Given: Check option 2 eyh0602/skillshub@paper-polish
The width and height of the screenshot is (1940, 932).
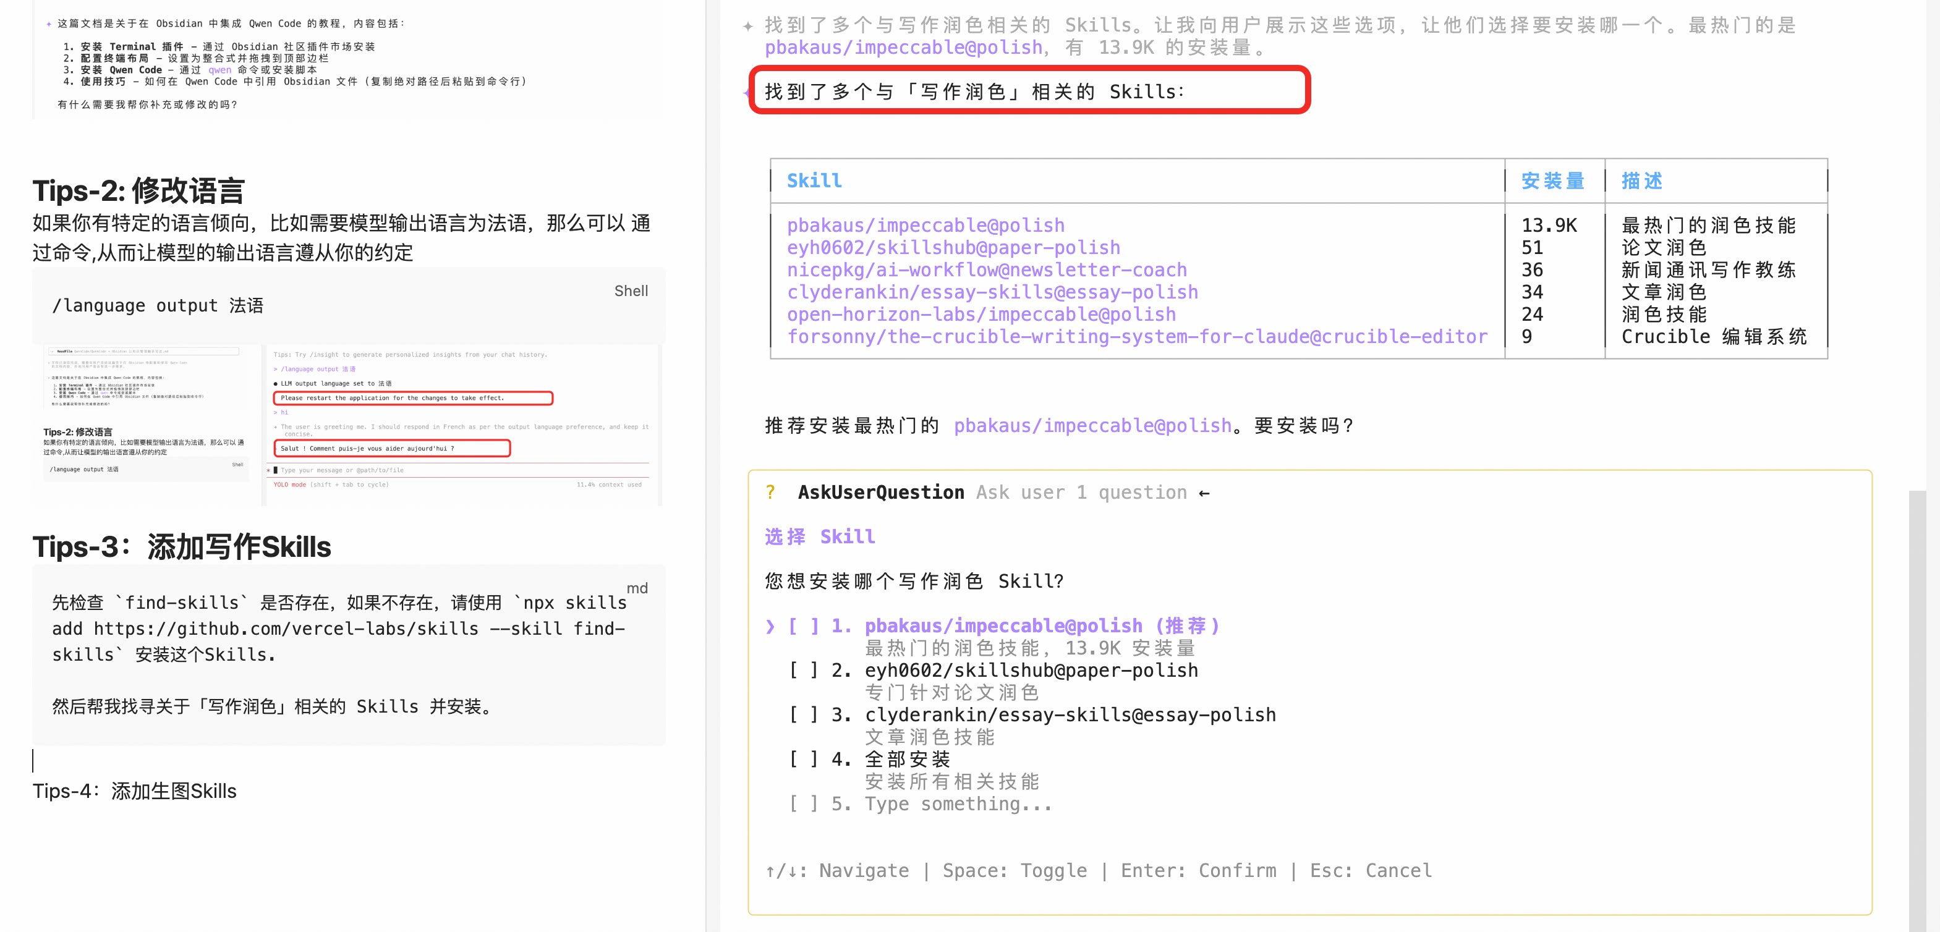Looking at the screenshot, I should click(803, 671).
